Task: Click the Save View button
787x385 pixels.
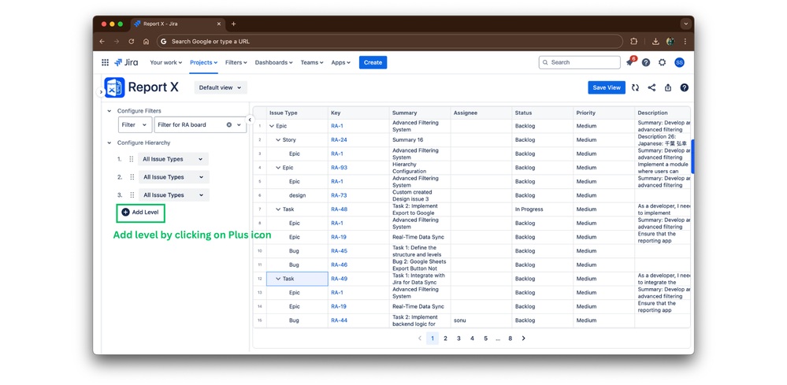Action: [607, 87]
